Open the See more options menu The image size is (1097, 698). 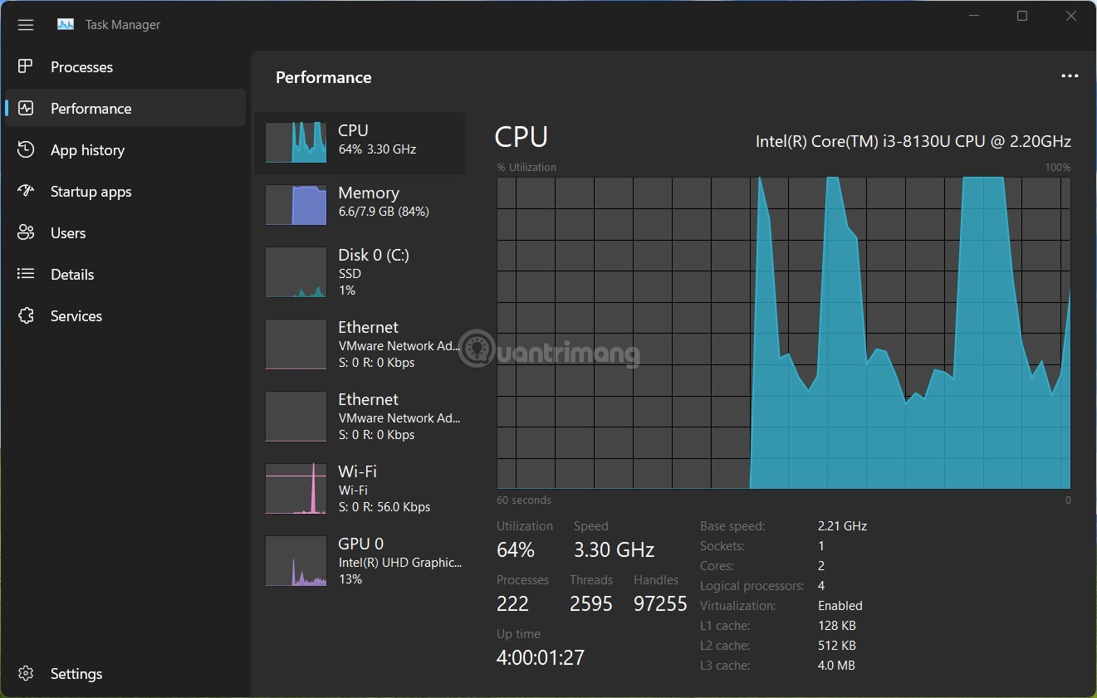(1070, 76)
